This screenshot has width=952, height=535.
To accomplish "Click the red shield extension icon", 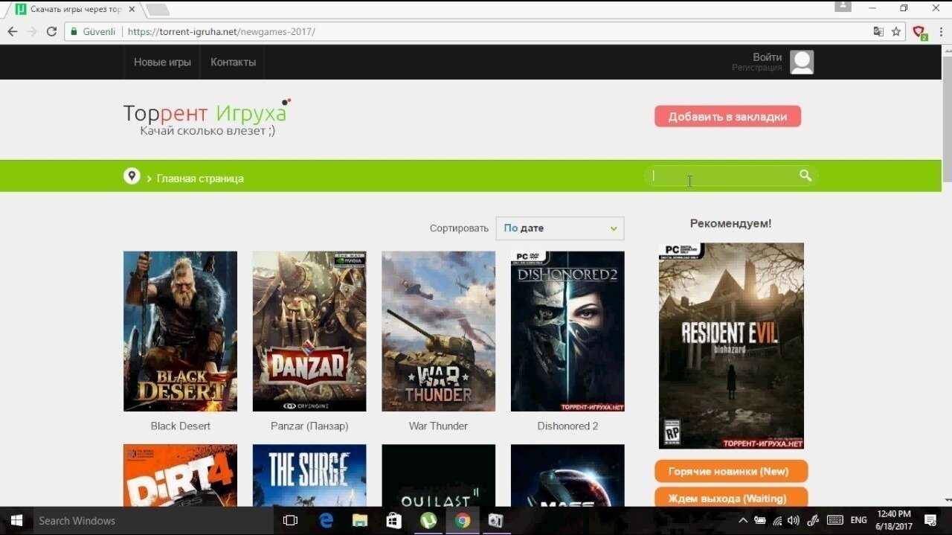I will coord(919,32).
